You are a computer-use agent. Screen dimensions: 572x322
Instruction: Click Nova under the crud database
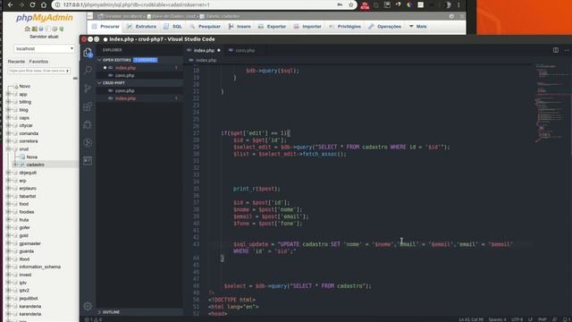click(32, 157)
